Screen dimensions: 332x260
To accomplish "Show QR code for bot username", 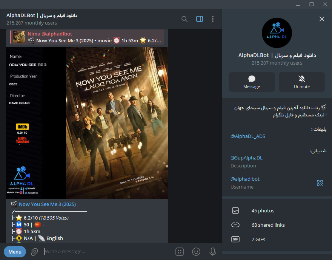I will point(320,183).
